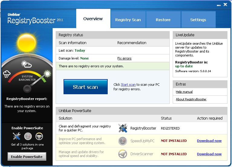Click the 'up to date' status text
This screenshot has width=232, height=167.
coord(184,66)
